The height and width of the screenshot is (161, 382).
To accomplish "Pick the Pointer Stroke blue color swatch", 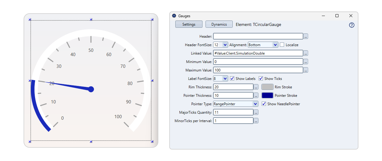I will click(x=267, y=96).
